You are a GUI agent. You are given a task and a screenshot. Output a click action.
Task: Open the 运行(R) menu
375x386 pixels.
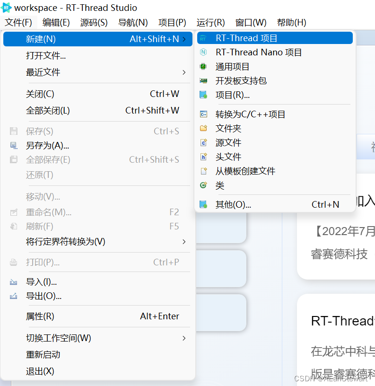click(x=210, y=22)
